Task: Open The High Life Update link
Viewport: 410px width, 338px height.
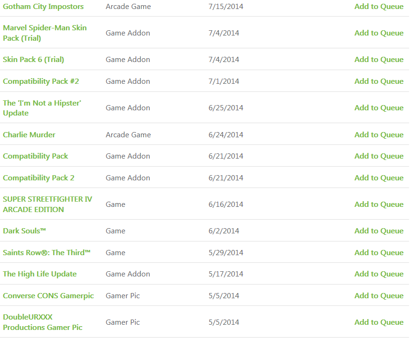Action: (x=40, y=274)
